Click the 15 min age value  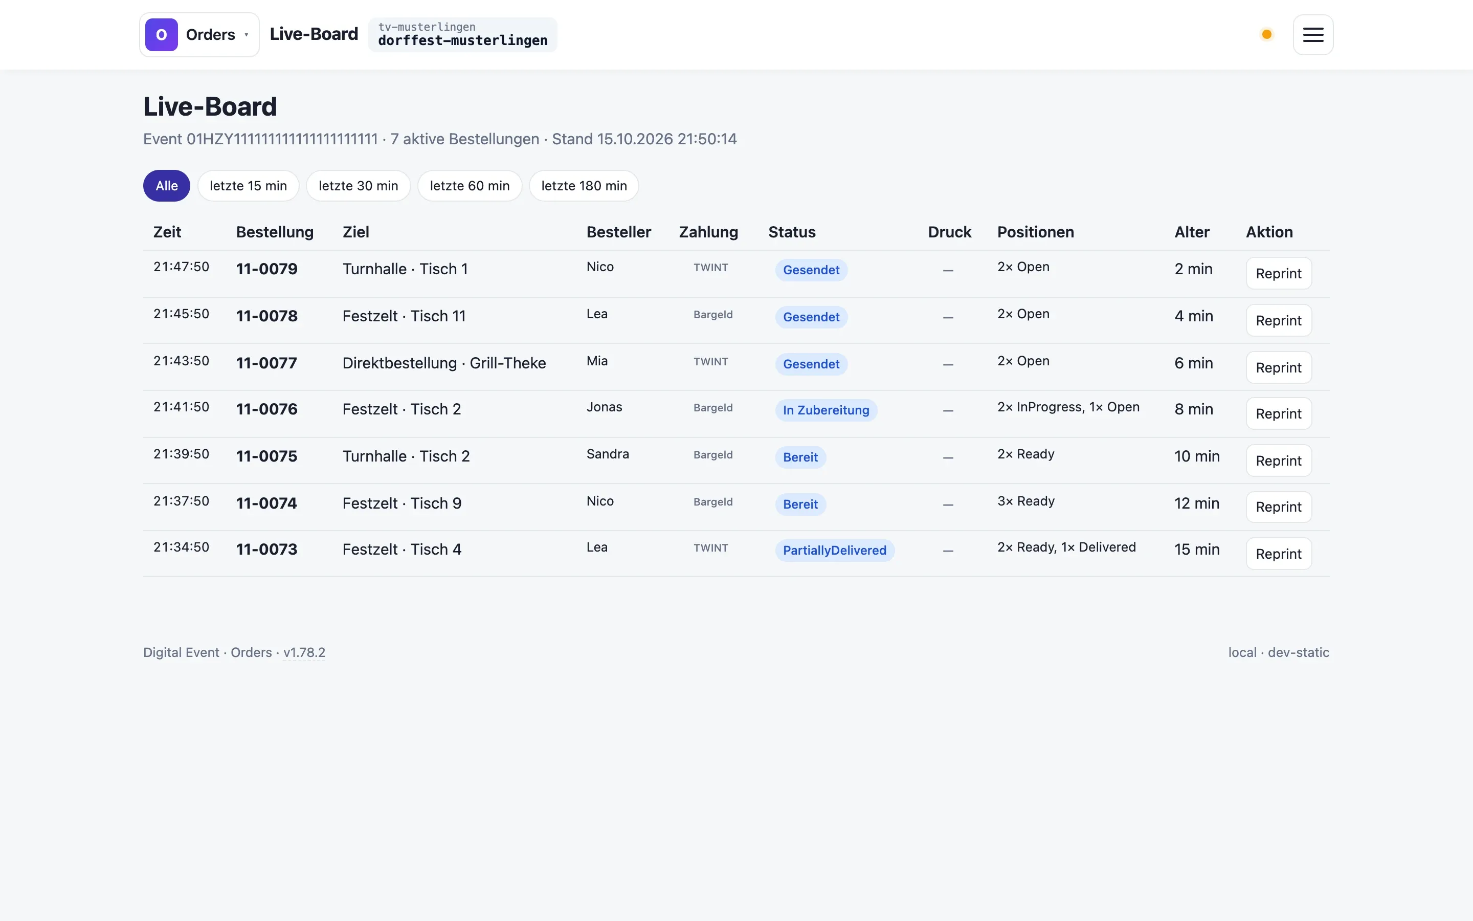[x=1197, y=550]
